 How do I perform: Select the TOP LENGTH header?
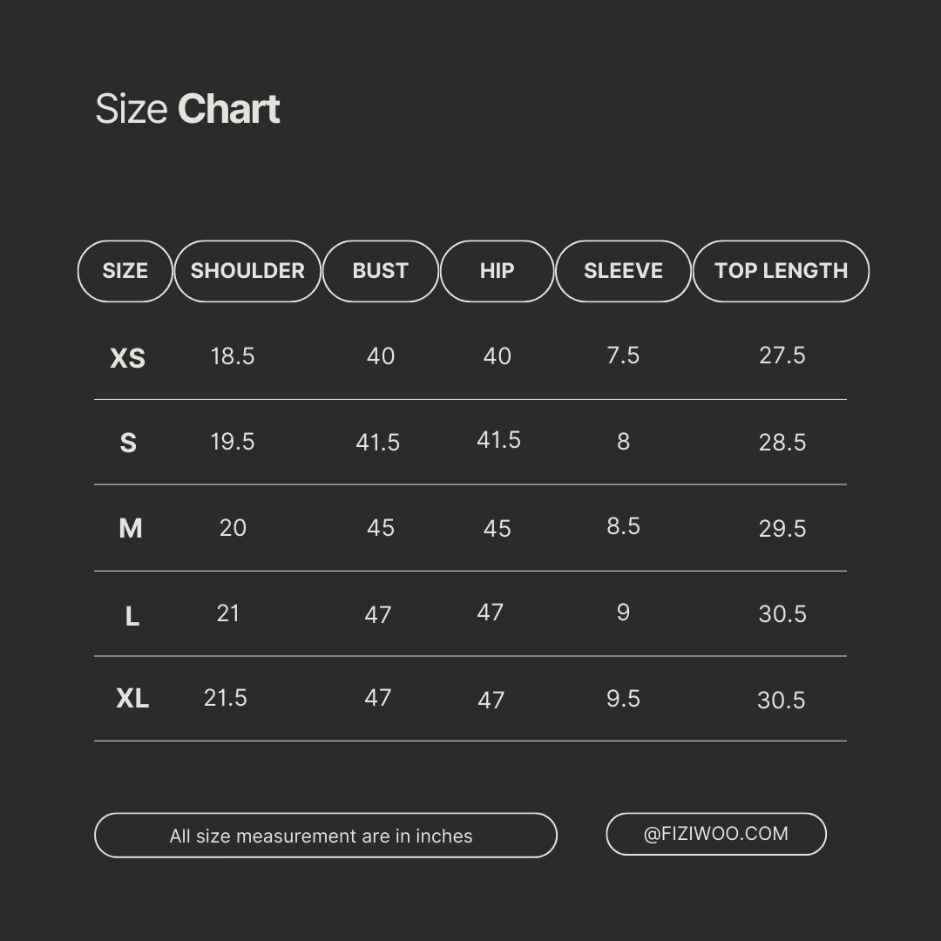pyautogui.click(x=781, y=271)
